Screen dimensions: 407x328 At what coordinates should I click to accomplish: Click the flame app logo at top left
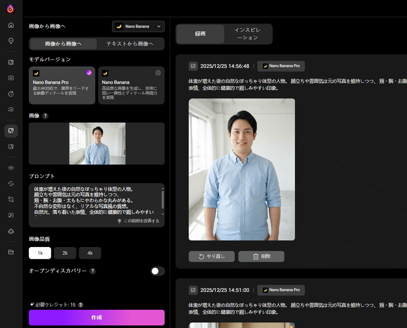coord(10,9)
